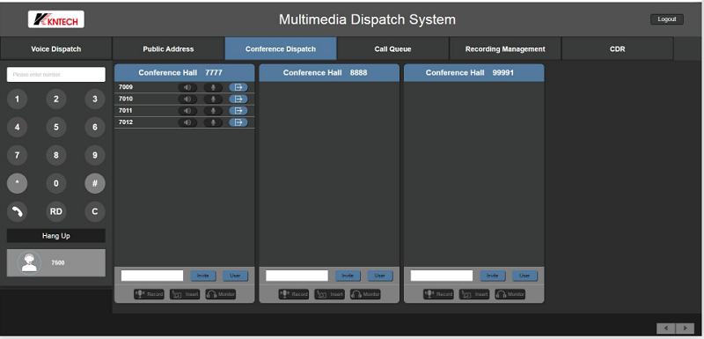Image resolution: width=704 pixels, height=339 pixels.
Task: Log out using the Logout button
Action: [667, 19]
